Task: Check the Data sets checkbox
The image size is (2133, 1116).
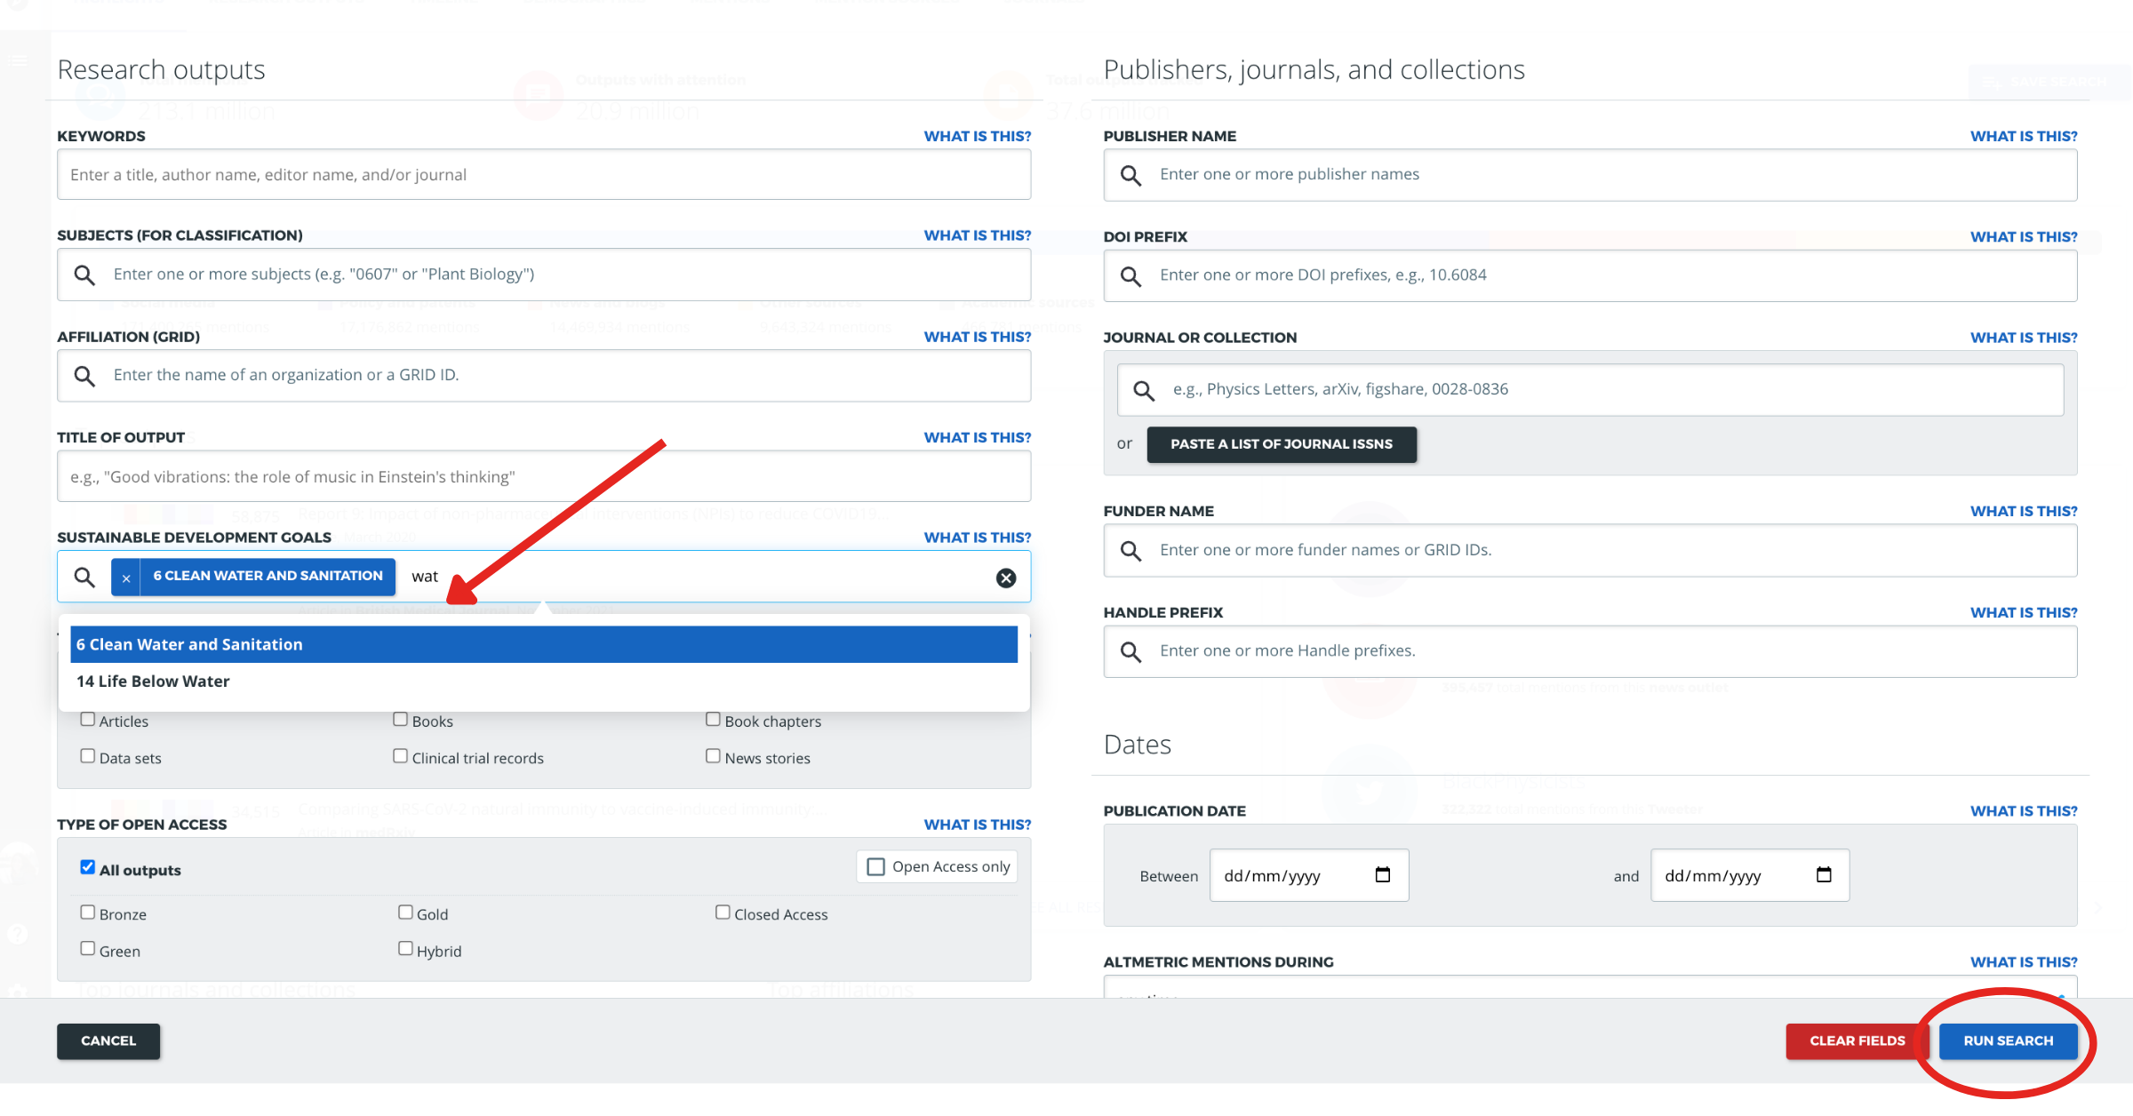Action: 87,755
